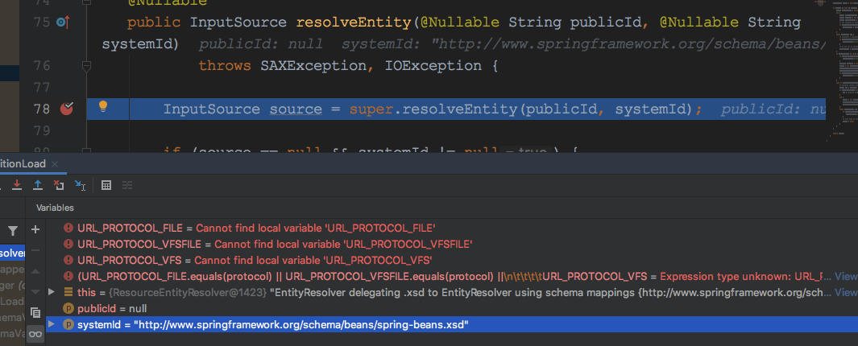This screenshot has height=346, width=858.
Task: Click the Force Step Into red arrow
Action: click(17, 185)
